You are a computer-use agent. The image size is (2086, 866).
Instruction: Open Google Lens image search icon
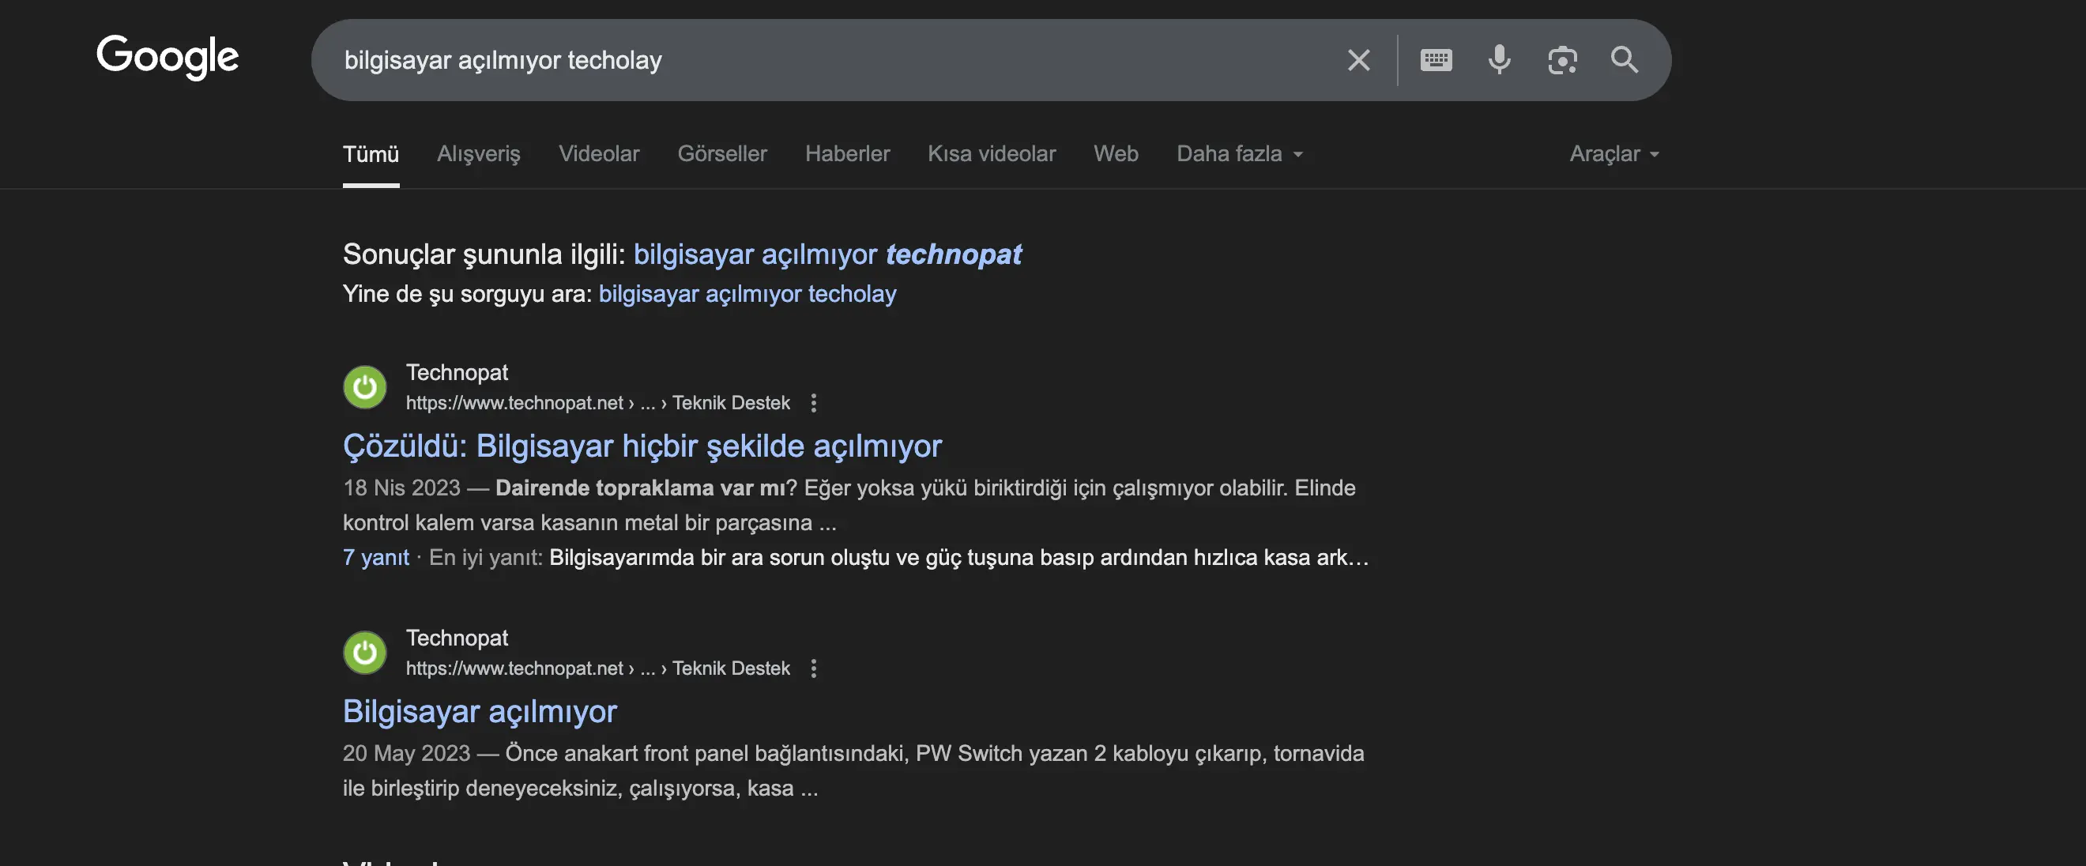1562,60
